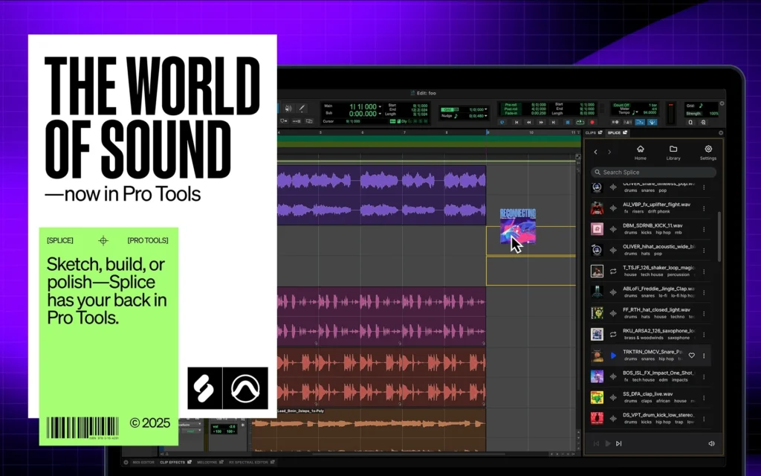Switch to the CLIPS tab
The height and width of the screenshot is (476, 761).
click(x=592, y=133)
